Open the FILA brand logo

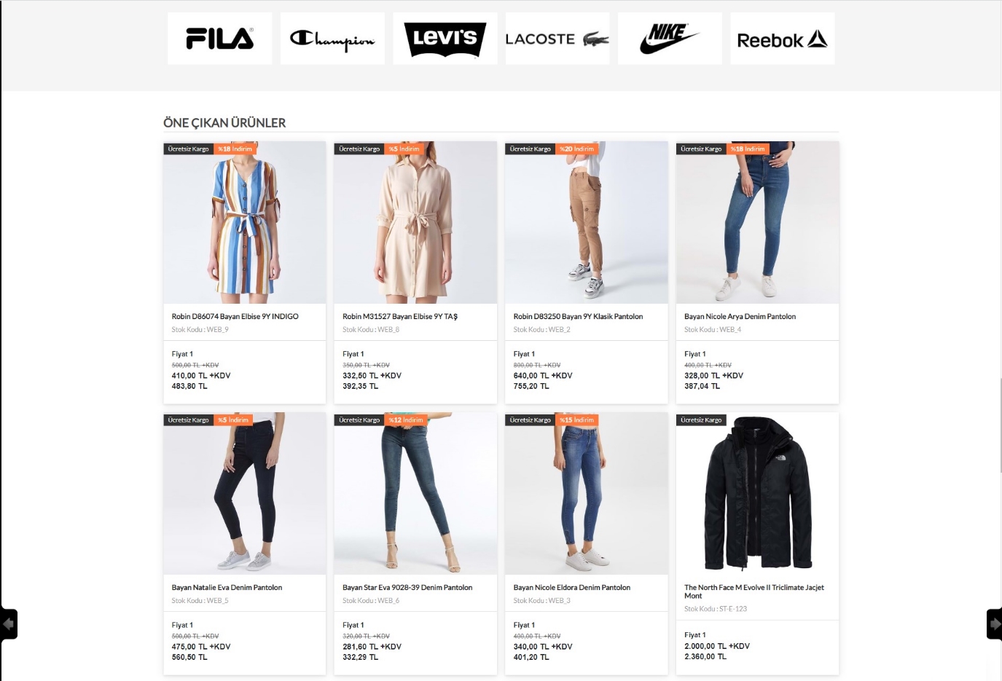(x=219, y=39)
